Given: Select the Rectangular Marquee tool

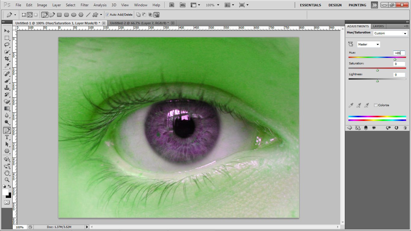Looking at the screenshot, I should coord(7,38).
